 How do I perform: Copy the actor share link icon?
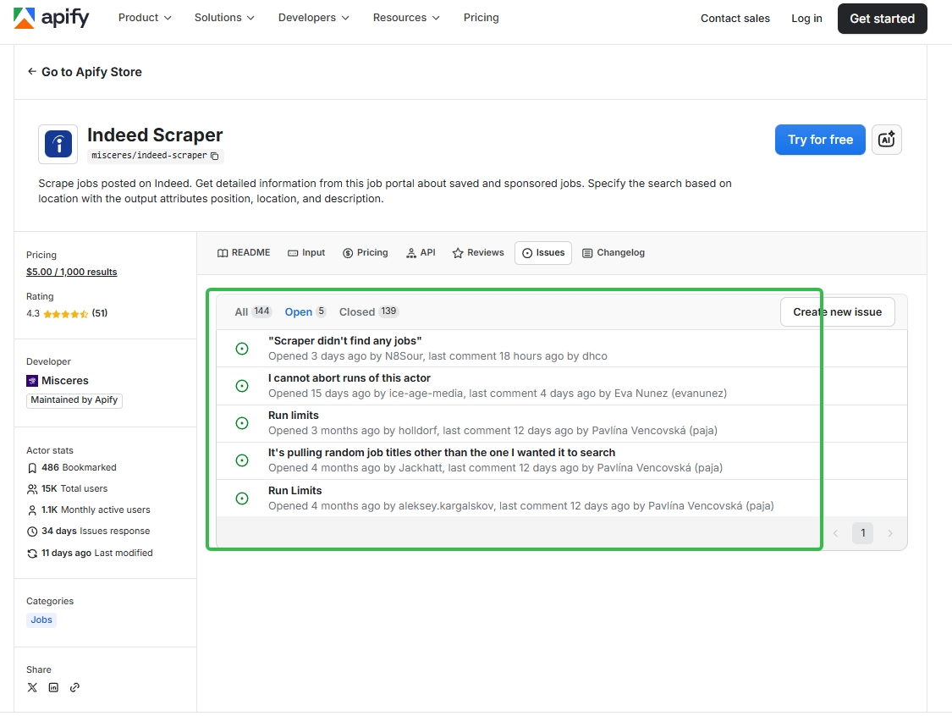pos(74,687)
